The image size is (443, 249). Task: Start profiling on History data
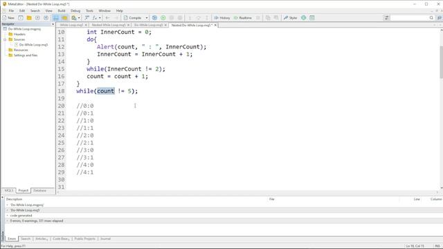[x=222, y=18]
